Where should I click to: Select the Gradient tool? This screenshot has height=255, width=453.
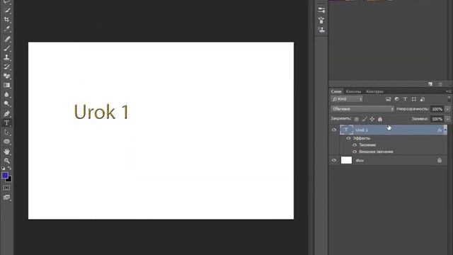(x=7, y=85)
